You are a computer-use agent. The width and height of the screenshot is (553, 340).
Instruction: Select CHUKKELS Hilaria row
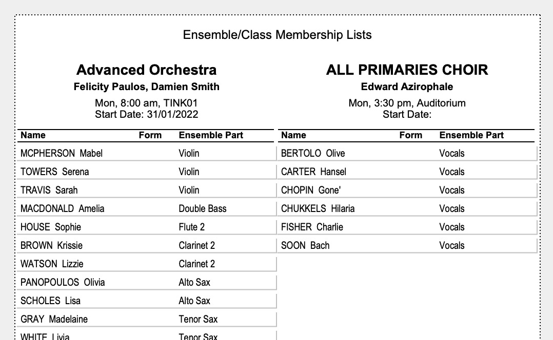coord(407,209)
